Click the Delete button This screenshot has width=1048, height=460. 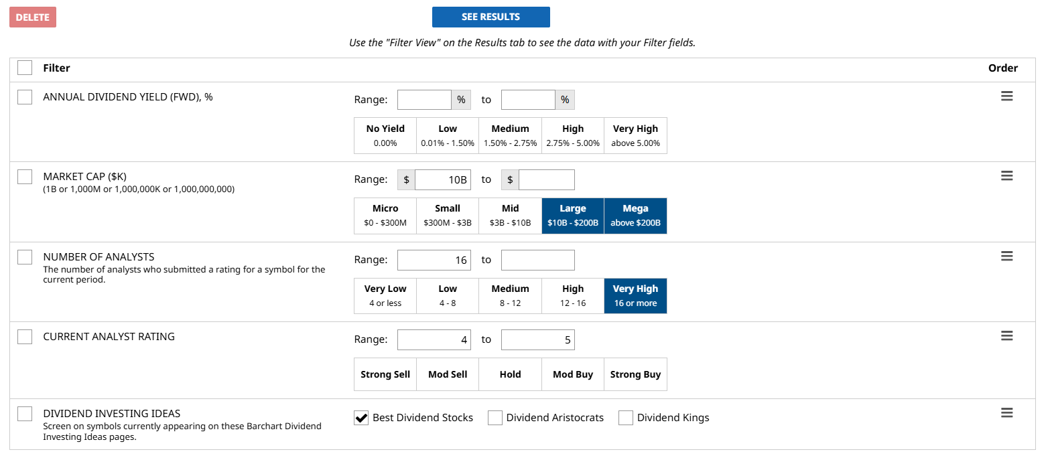coord(33,17)
